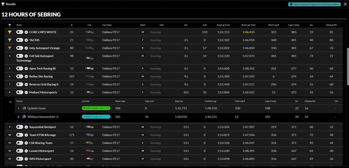Click car image for Mallard Motorsports
Viewport: 349px width, 168px height.
click(x=90, y=92)
